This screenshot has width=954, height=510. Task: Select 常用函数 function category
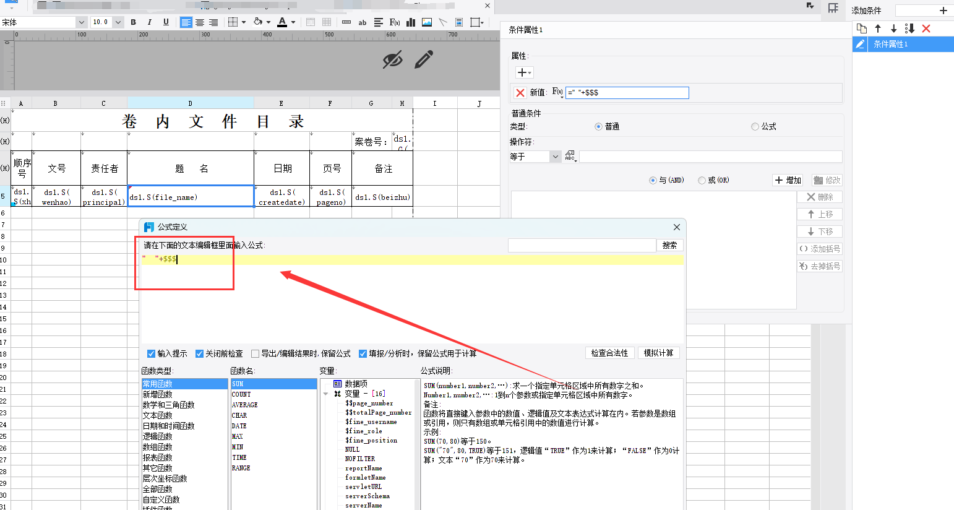185,384
